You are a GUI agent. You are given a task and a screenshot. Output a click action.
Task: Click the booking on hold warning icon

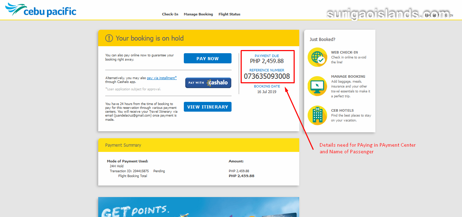click(x=109, y=38)
